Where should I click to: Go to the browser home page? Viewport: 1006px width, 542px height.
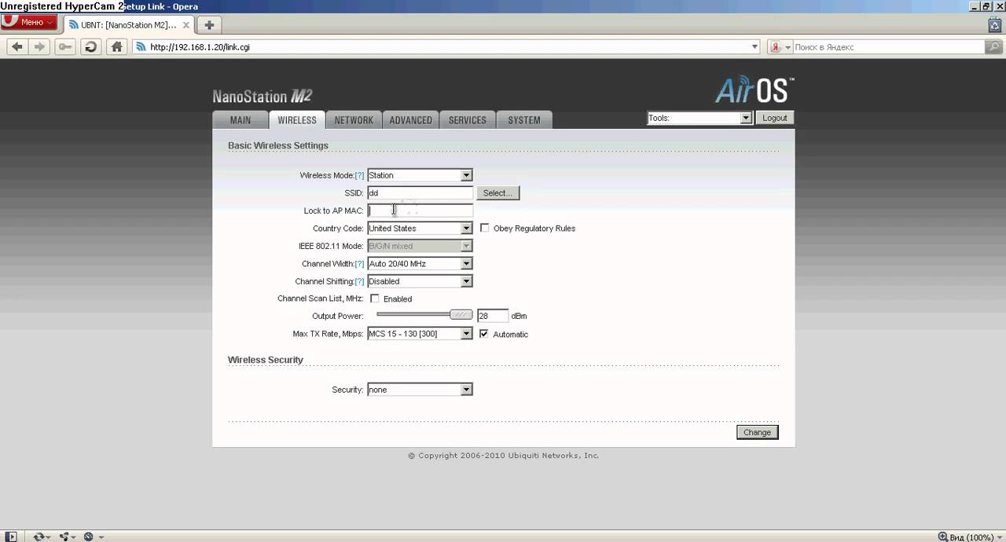116,47
